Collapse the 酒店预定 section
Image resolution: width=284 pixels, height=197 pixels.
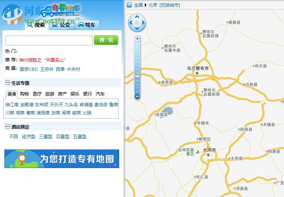(x=8, y=126)
